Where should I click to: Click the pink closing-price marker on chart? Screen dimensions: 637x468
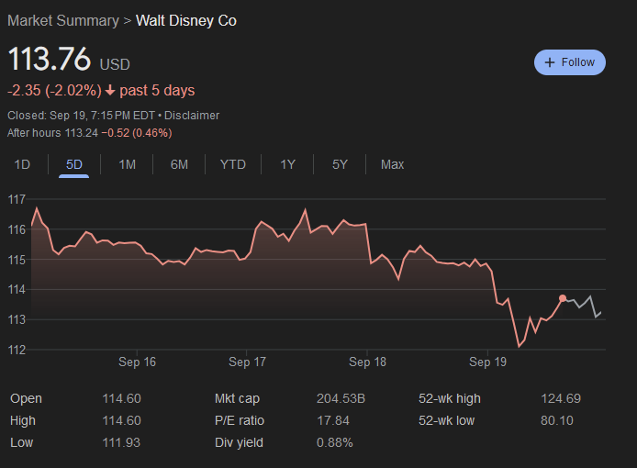coord(563,298)
